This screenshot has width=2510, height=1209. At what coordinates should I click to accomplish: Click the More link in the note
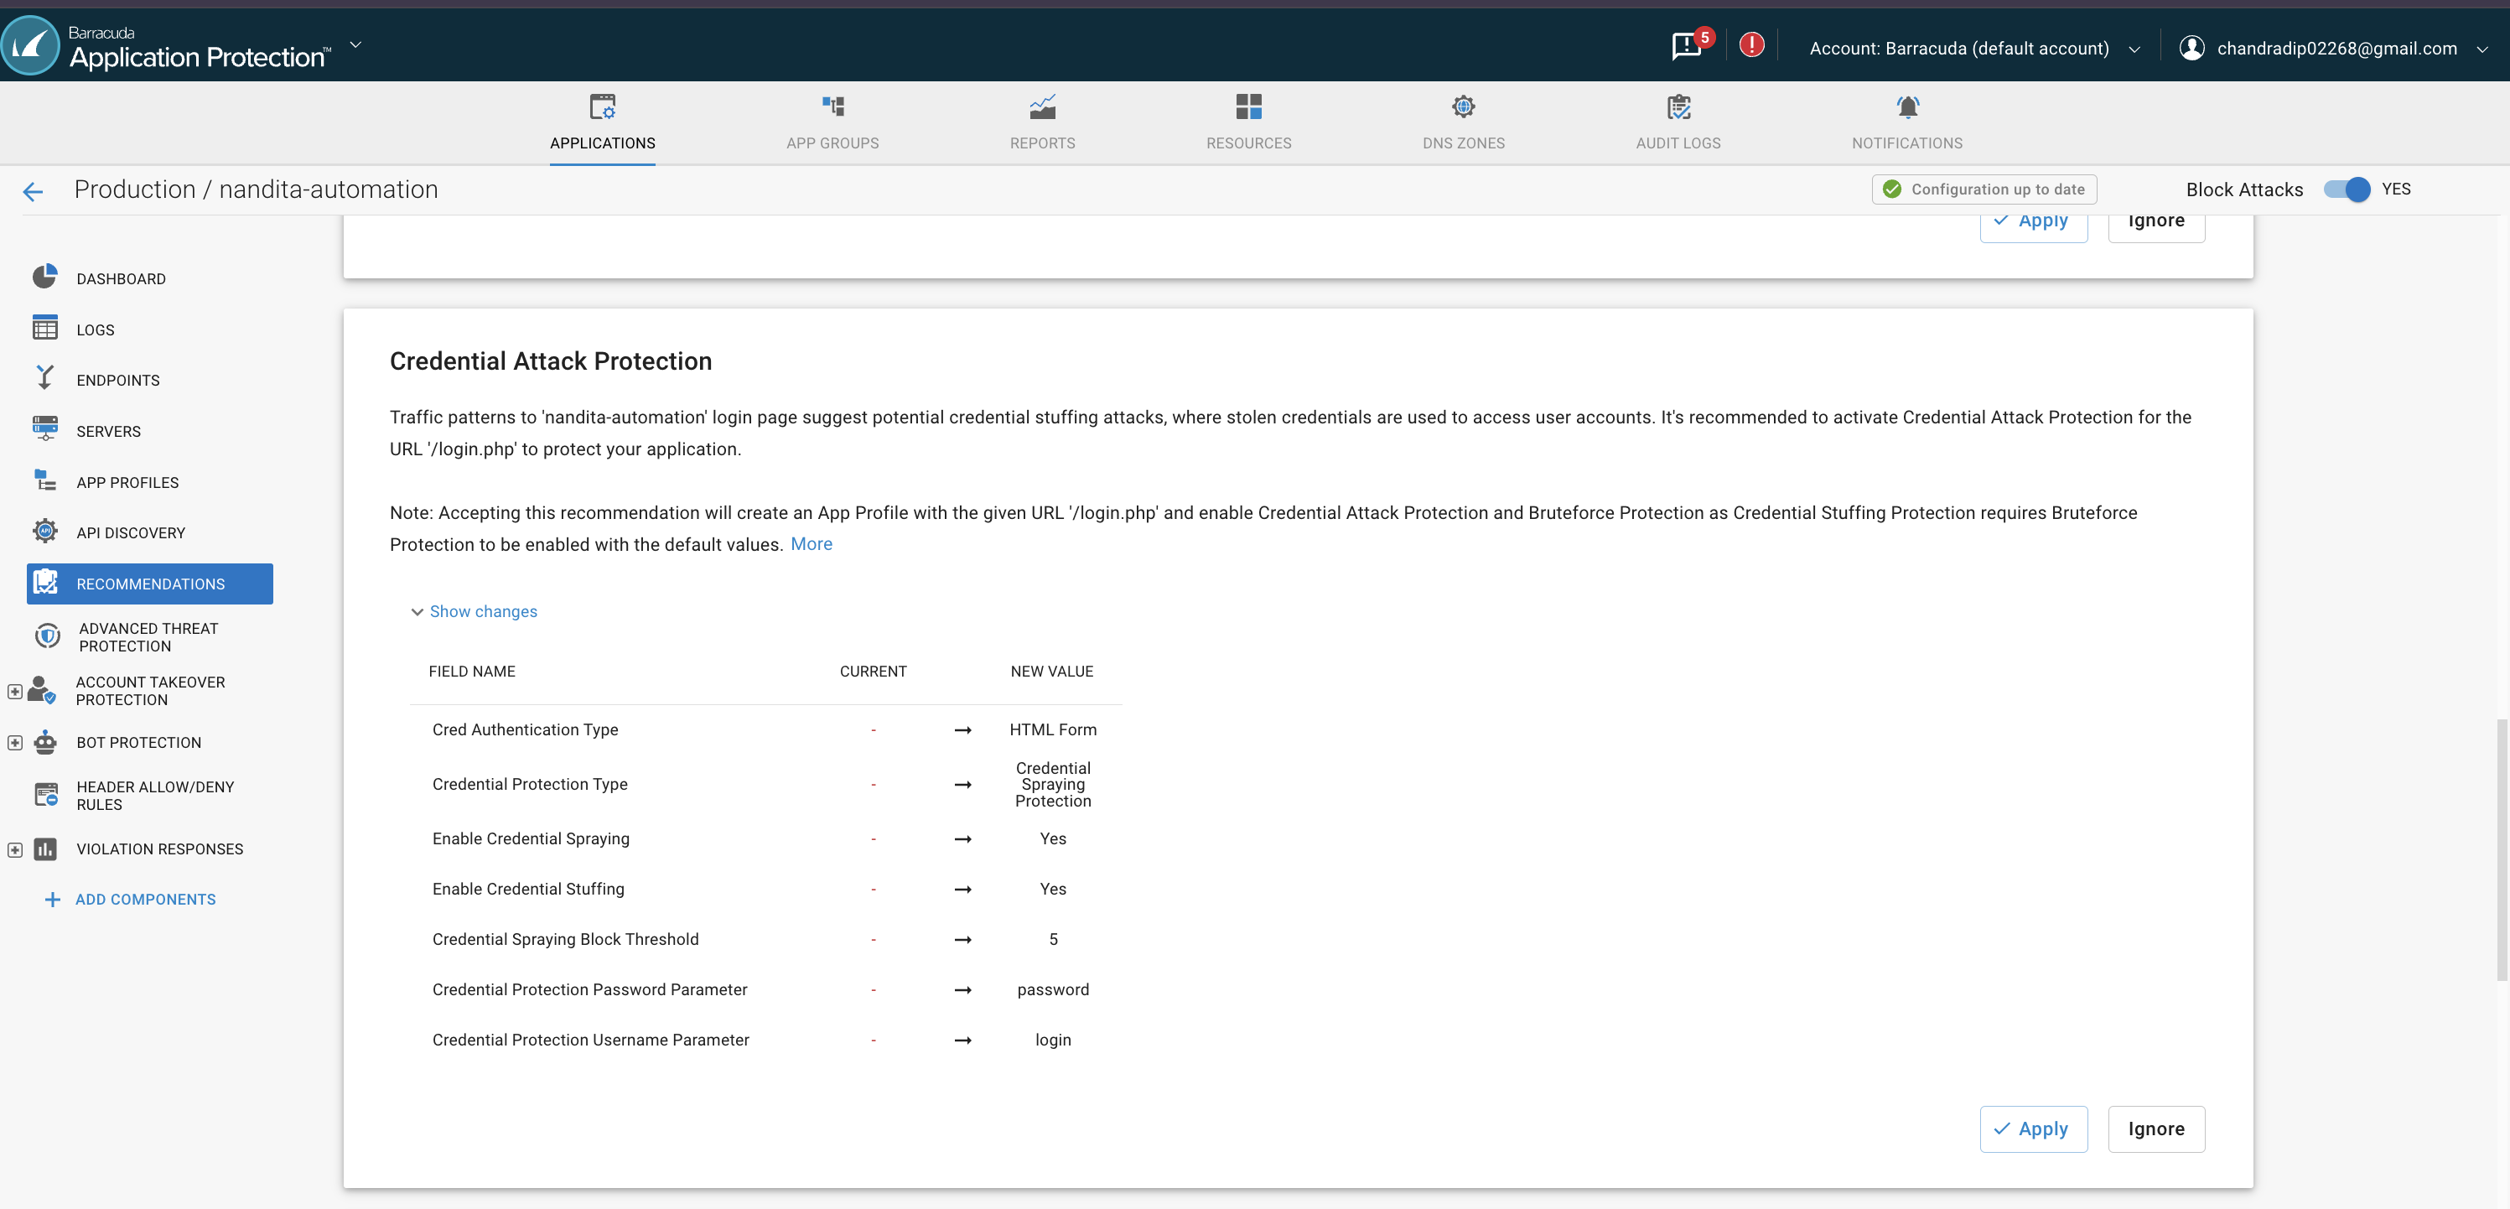tap(811, 543)
